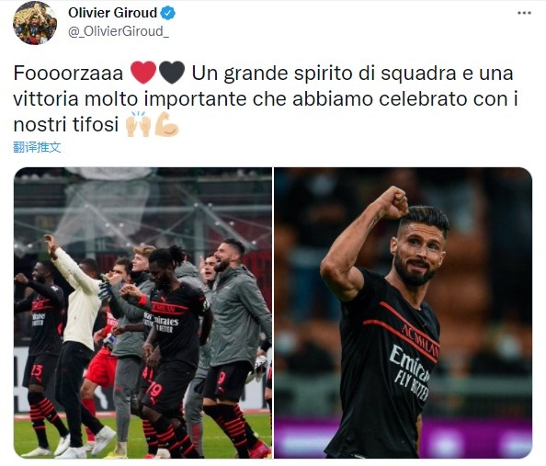Click the raised hands emoji
546x466 pixels.
[138, 124]
